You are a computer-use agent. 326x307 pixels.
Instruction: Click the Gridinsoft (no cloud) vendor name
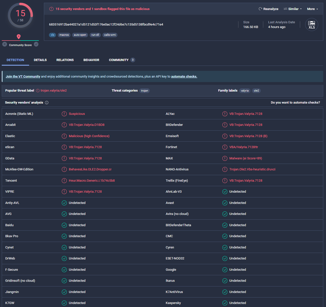tap(20, 281)
